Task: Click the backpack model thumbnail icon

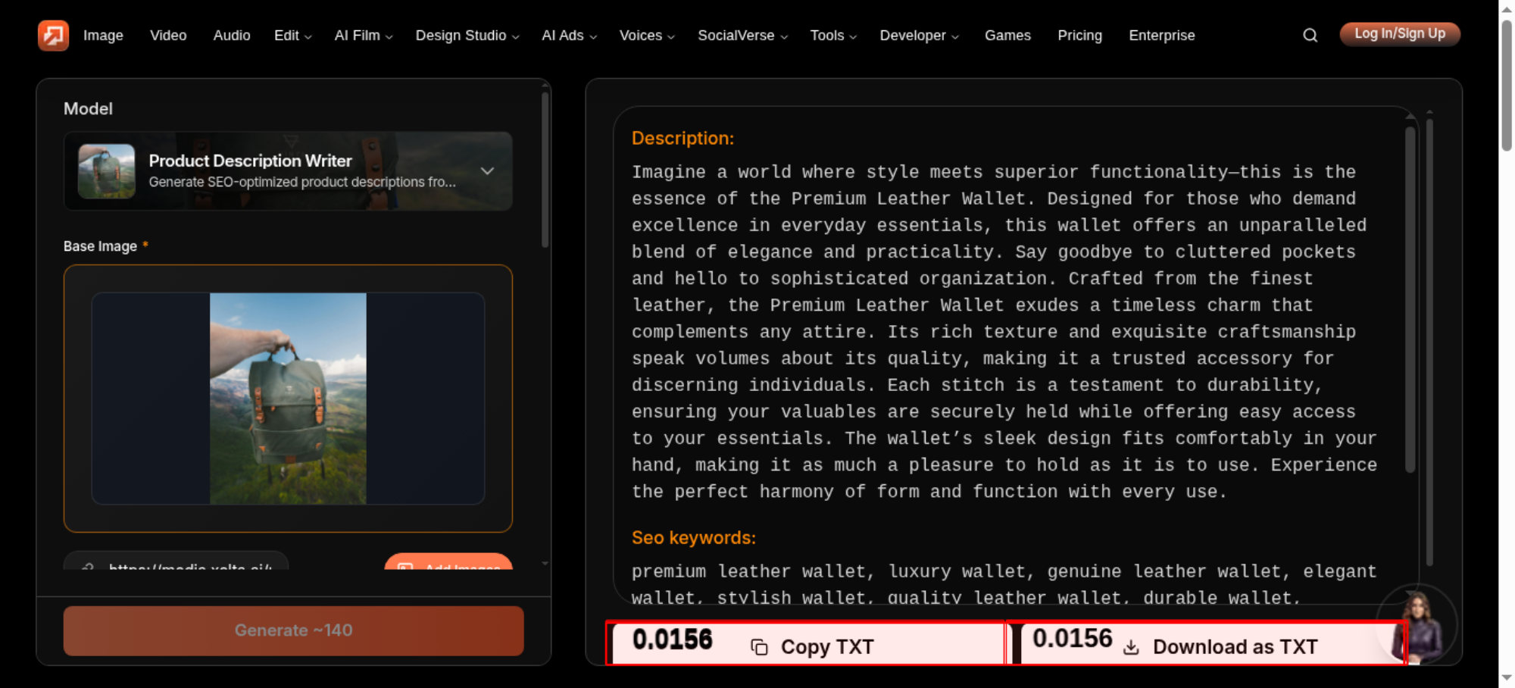Action: coord(107,171)
